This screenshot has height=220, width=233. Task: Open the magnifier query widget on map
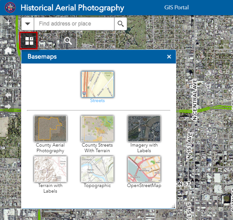68,41
